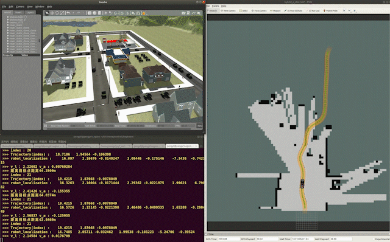Pause the Gazebo simulation
This screenshot has height=242, width=390.
[x=46, y=126]
